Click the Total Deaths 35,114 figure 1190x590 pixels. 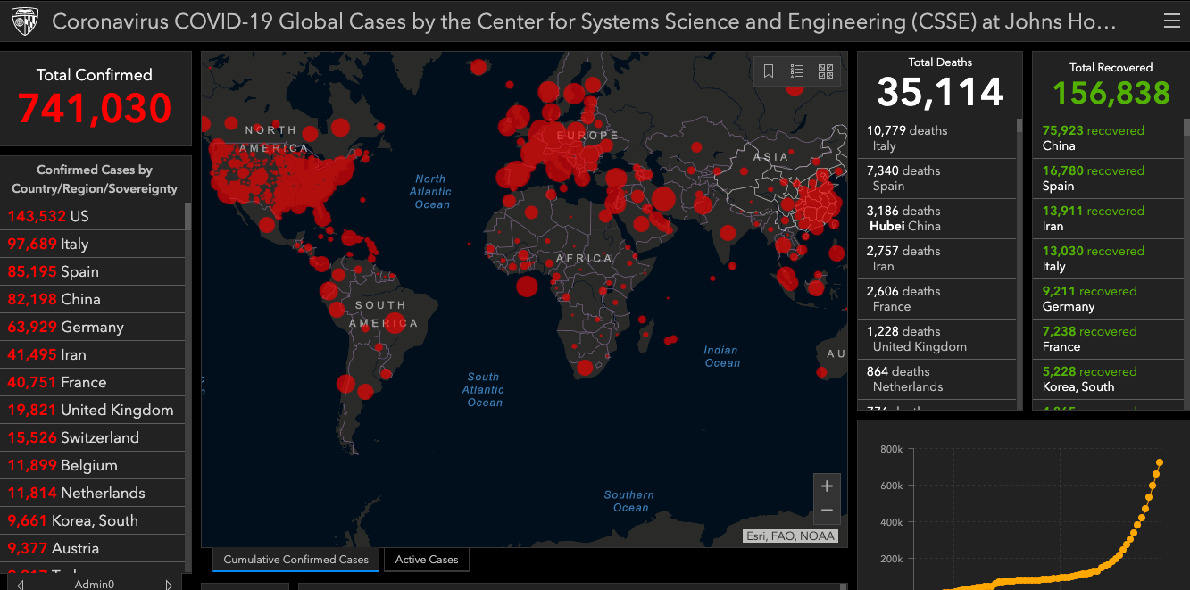[x=940, y=92]
